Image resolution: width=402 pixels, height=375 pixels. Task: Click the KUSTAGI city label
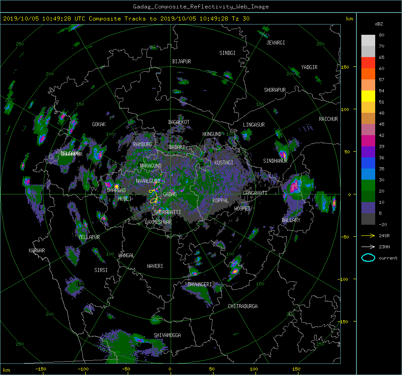coord(224,163)
